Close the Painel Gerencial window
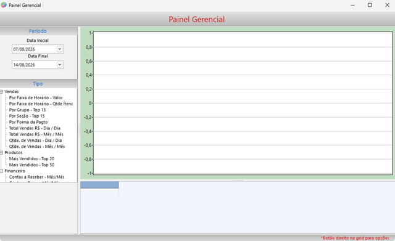The image size is (395, 241). click(387, 5)
